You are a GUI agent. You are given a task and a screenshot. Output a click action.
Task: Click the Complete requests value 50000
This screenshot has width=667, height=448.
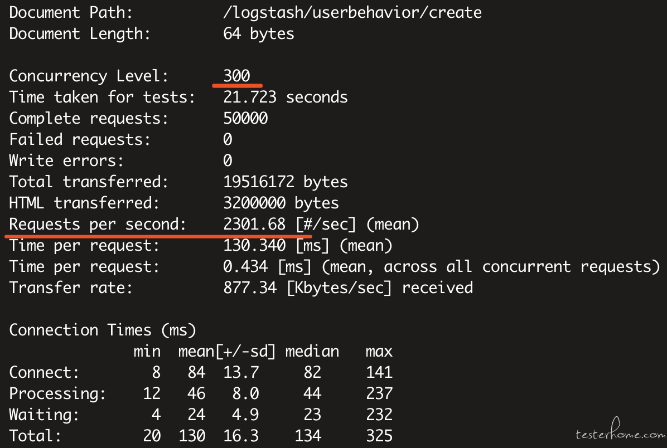tap(245, 118)
